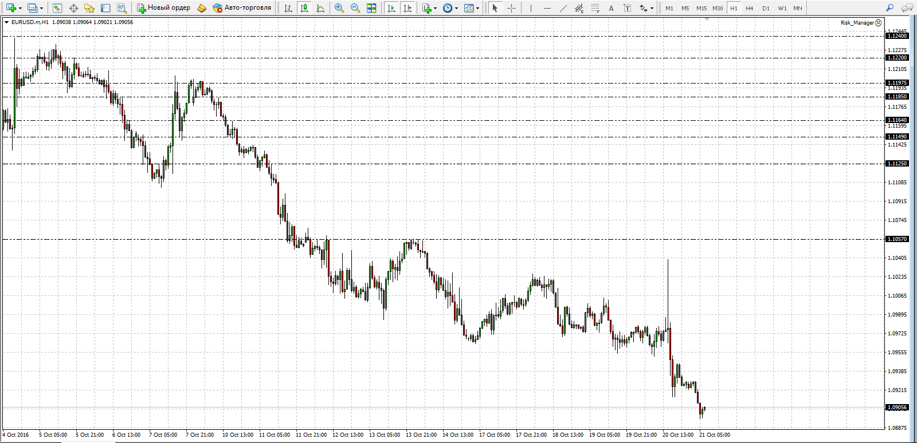The image size is (917, 443).
Task: Open the Data Window crosshair-circle icon
Action: pos(73,8)
